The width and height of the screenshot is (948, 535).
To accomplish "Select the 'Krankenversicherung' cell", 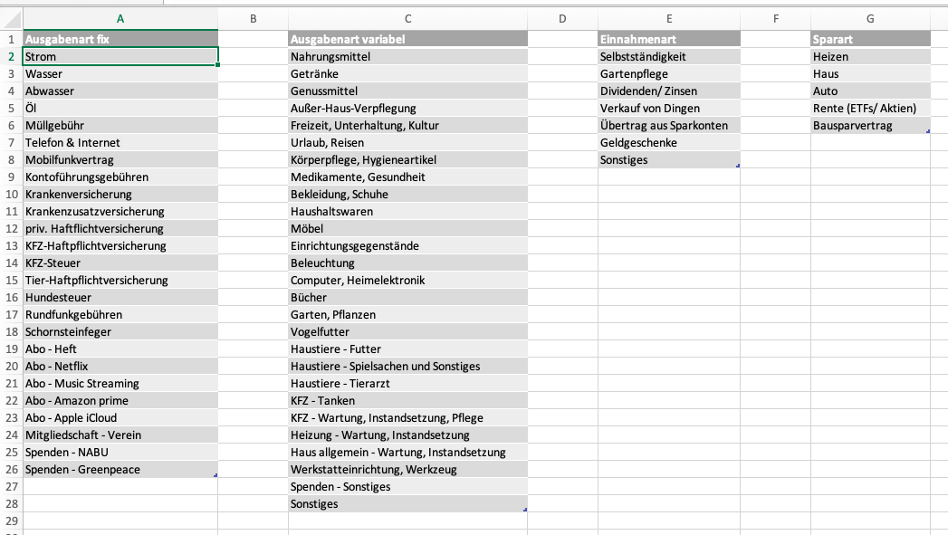I will [x=120, y=194].
